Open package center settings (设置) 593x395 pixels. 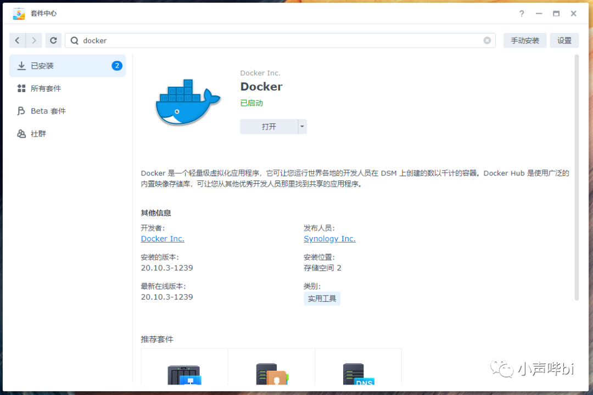coord(564,41)
